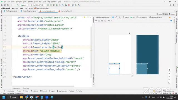Click the editor horizontal scrollbar
This screenshot has height=100, width=178.
point(43,86)
